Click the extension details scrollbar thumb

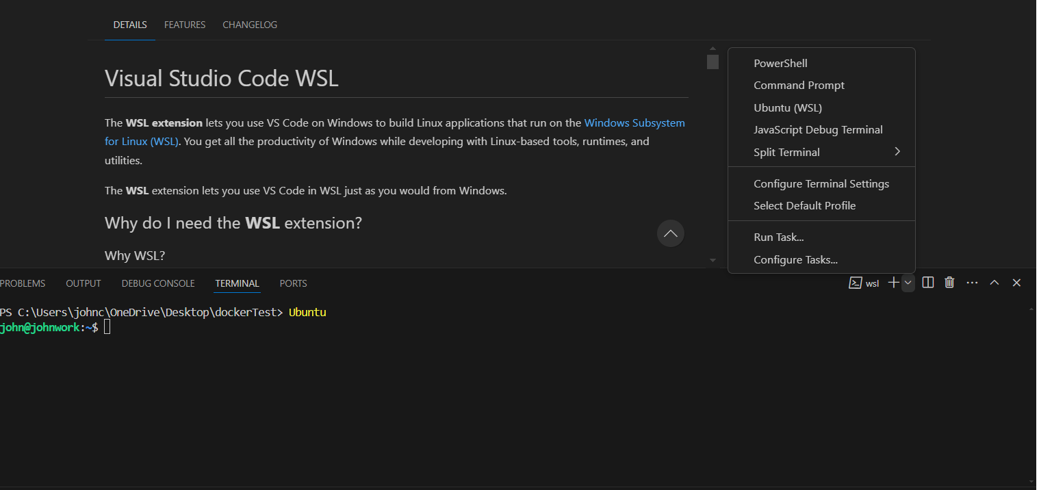[x=713, y=62]
